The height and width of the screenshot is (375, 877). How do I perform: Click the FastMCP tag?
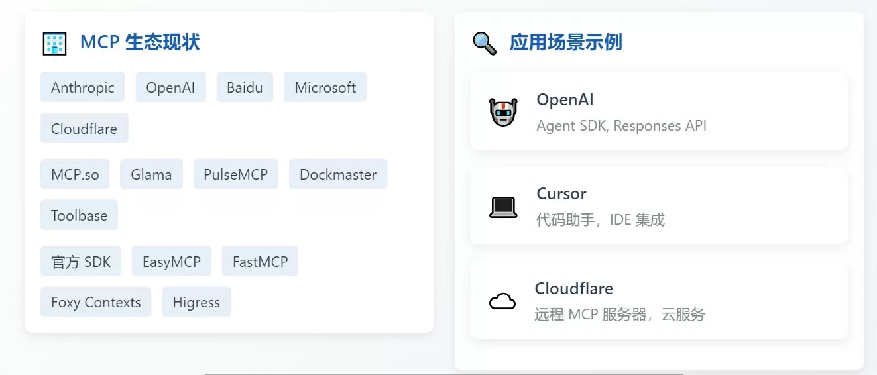[260, 262]
